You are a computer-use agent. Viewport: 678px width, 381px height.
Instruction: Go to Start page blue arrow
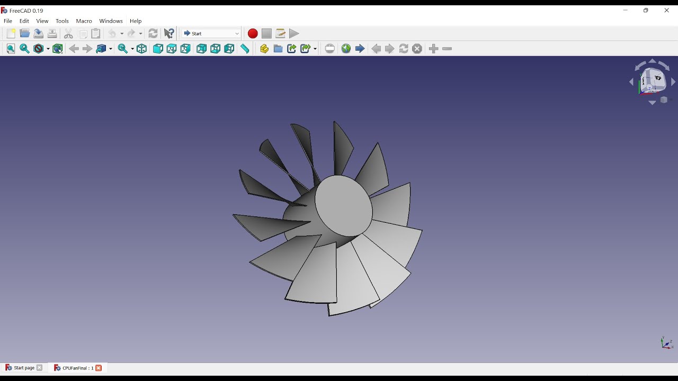pyautogui.click(x=360, y=49)
